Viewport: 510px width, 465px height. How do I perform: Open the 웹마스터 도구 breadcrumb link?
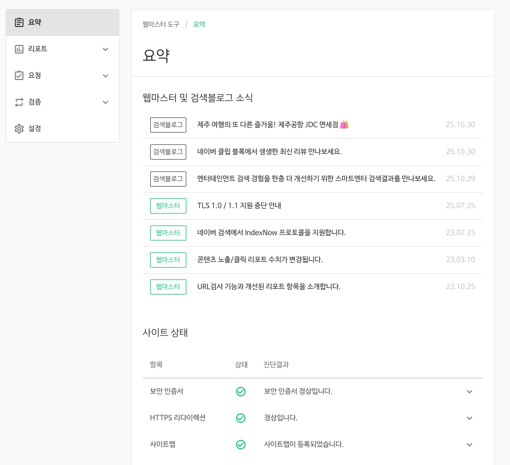point(161,24)
